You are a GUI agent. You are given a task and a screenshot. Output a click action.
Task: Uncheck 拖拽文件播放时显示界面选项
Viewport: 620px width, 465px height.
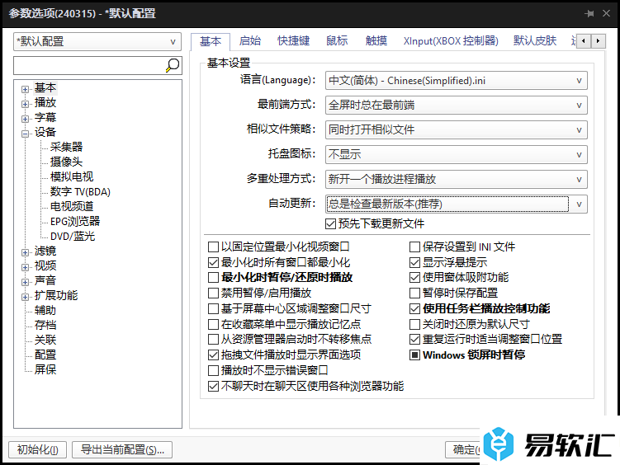pyautogui.click(x=213, y=355)
